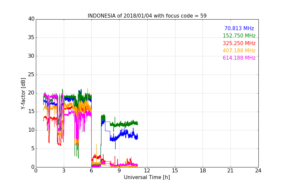Click the x-axis tick label 12
Image resolution: width=287 pixels, height=191 pixels.
pyautogui.click(x=147, y=171)
